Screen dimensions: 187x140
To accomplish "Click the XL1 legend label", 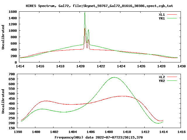I will coord(162,15).
